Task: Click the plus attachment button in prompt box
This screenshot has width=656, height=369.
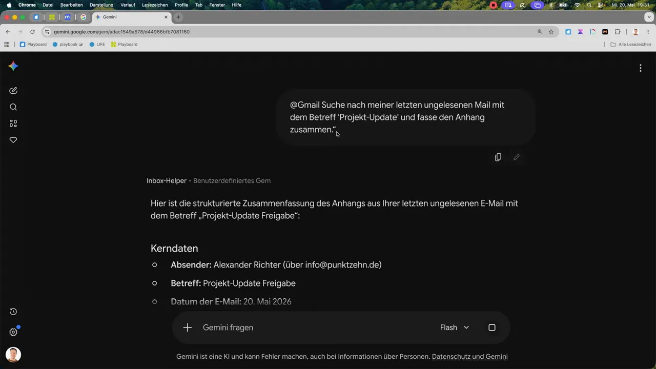Action: click(x=188, y=327)
